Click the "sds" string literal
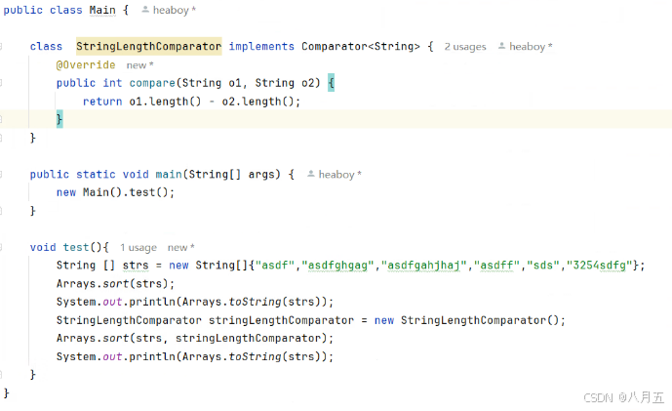 coord(543,266)
